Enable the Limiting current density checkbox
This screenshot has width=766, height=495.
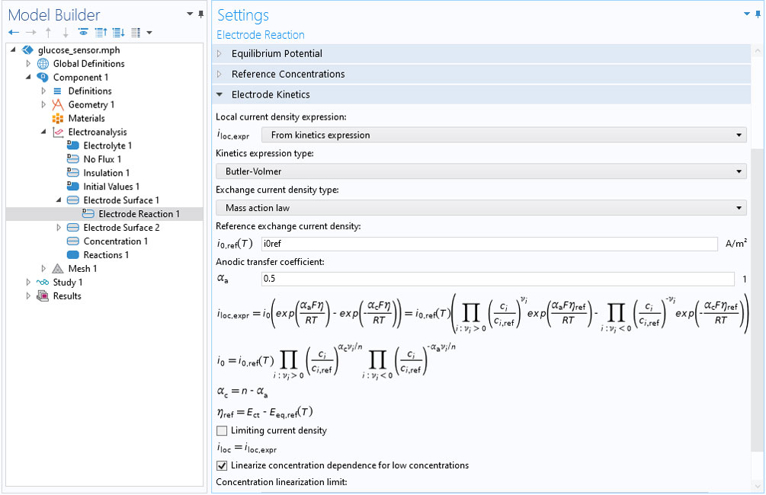[x=222, y=431]
